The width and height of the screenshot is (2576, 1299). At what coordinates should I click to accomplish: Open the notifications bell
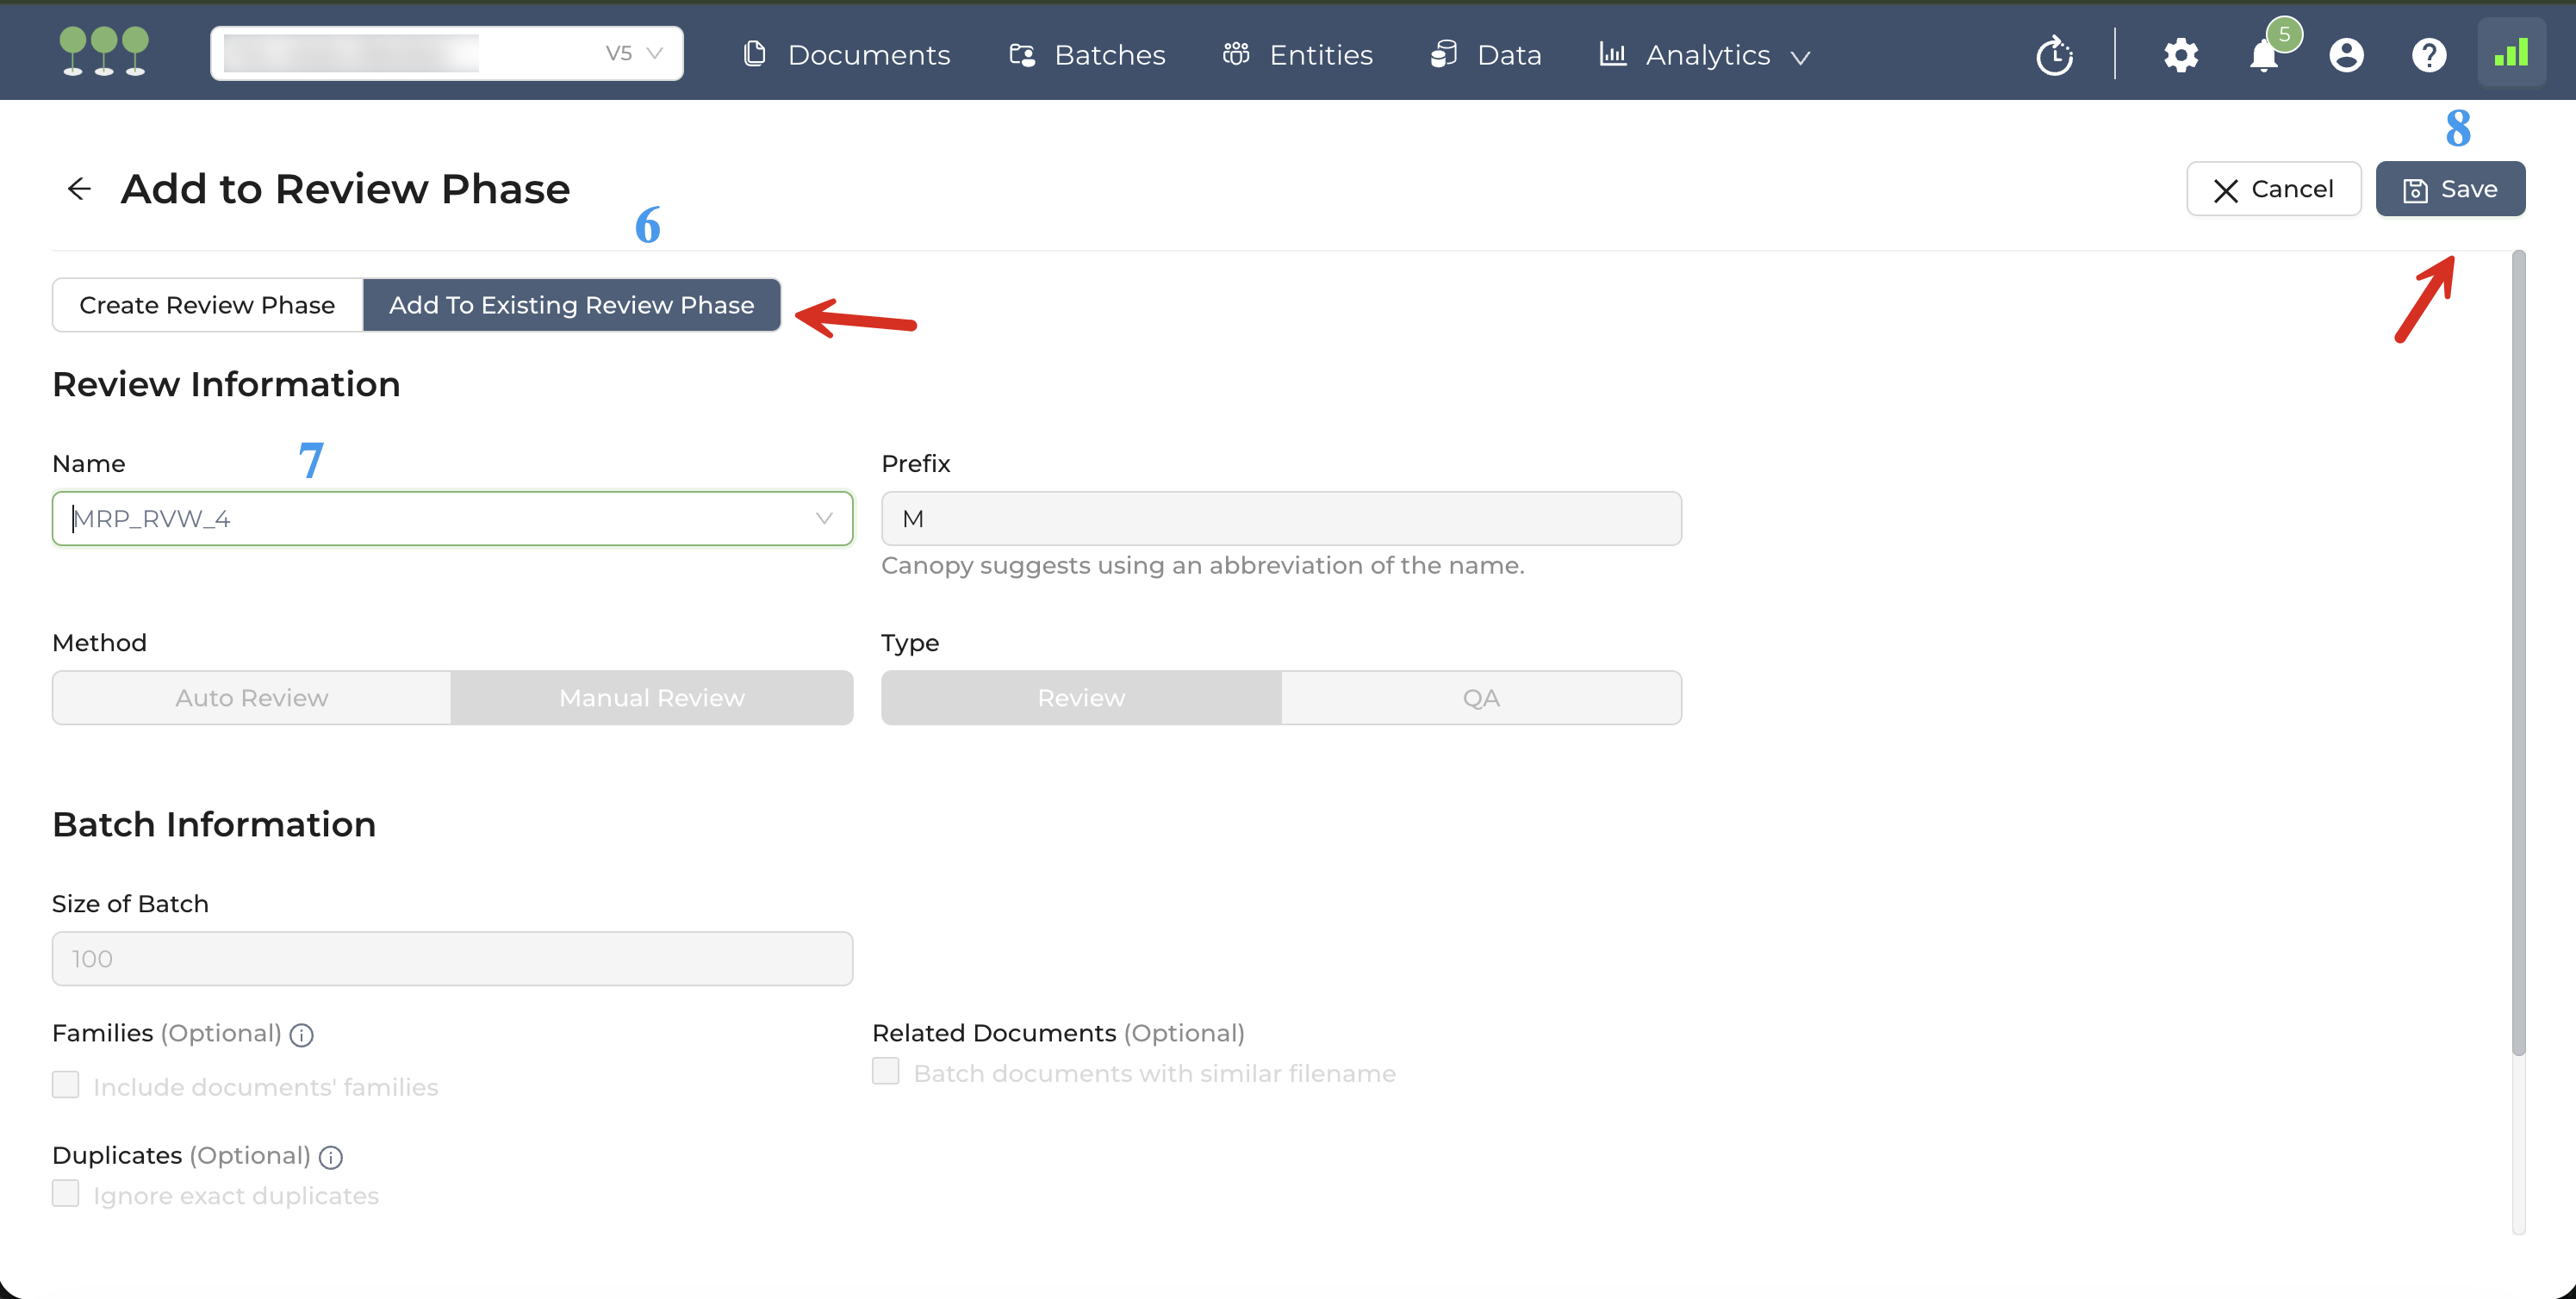pos(2264,55)
